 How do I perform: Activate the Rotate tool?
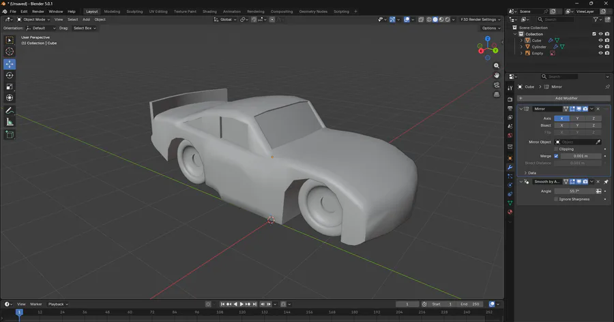(x=10, y=76)
